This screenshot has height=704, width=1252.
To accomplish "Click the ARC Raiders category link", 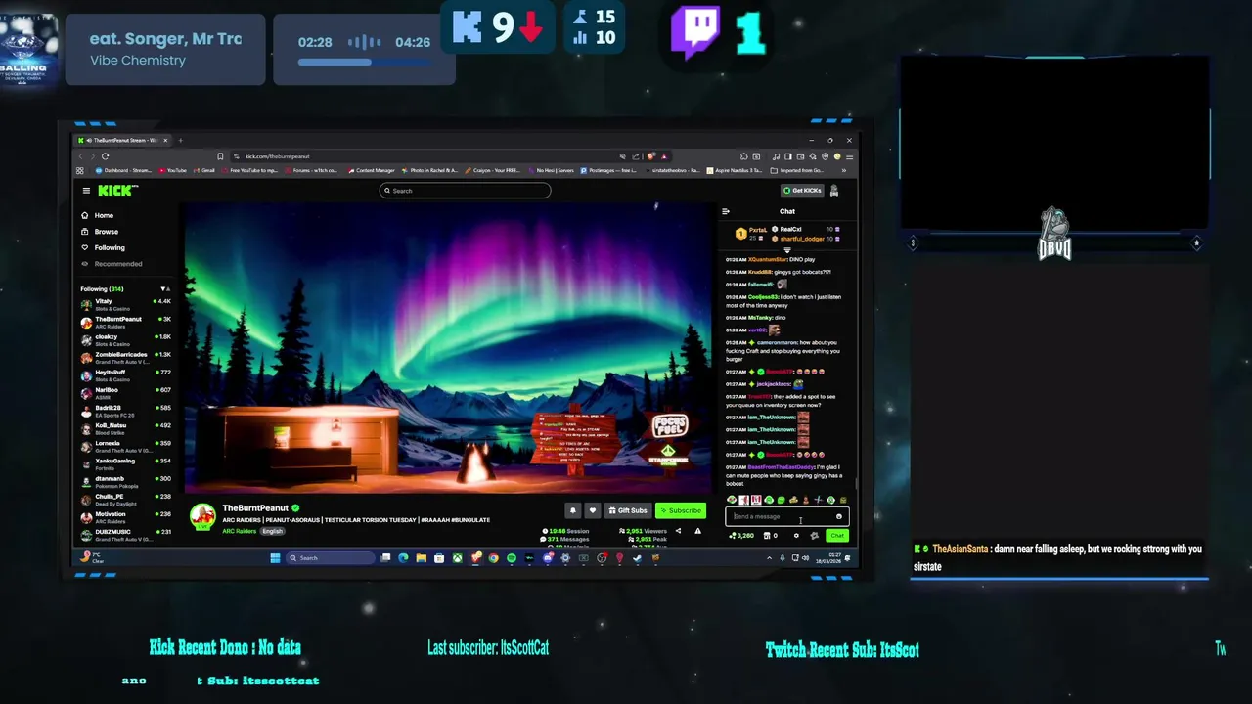I will (x=239, y=531).
